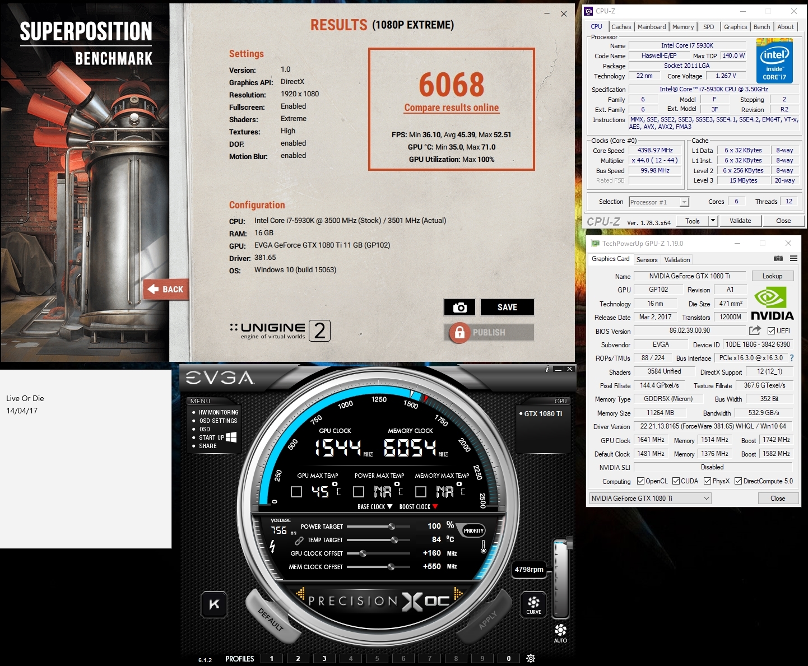Image resolution: width=808 pixels, height=666 pixels.
Task: Open the Memory tab in CPU-Z
Action: pyautogui.click(x=683, y=27)
